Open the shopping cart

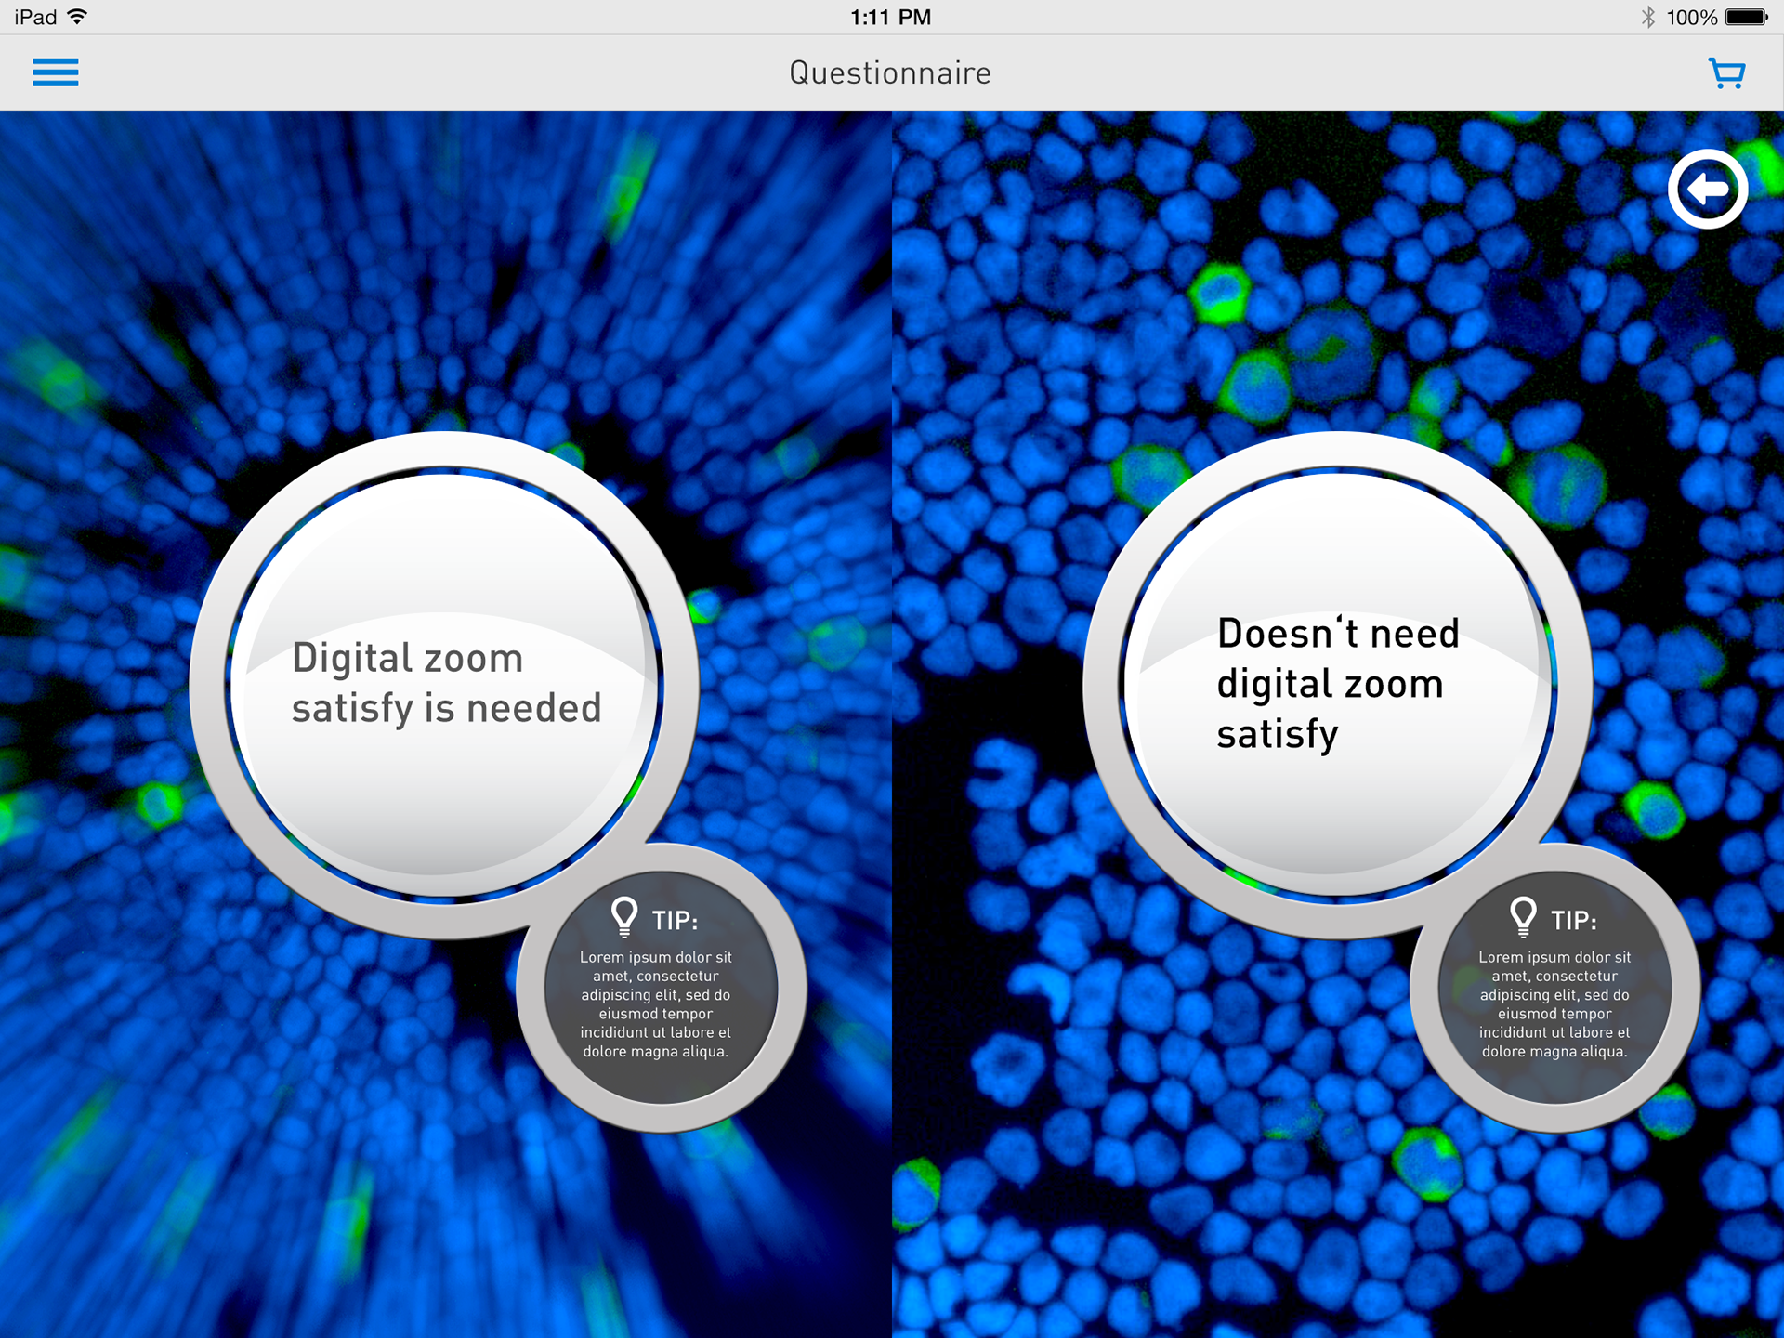tap(1726, 72)
